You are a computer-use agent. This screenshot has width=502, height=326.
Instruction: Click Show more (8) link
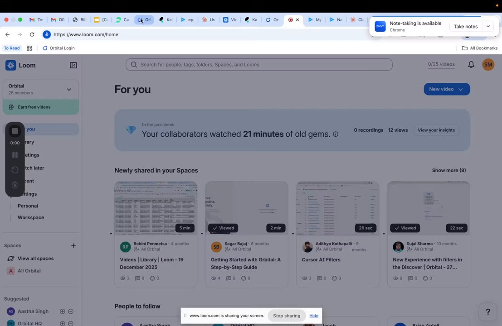(x=449, y=170)
